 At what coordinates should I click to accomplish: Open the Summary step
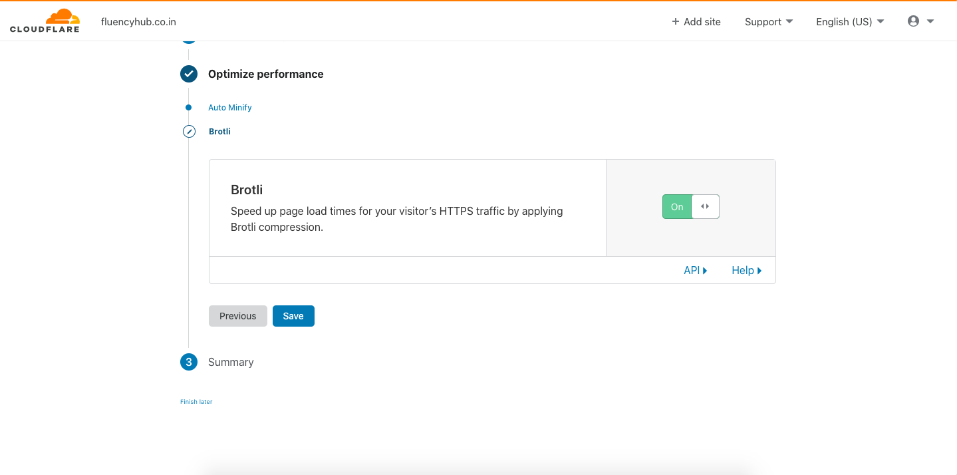(x=231, y=362)
